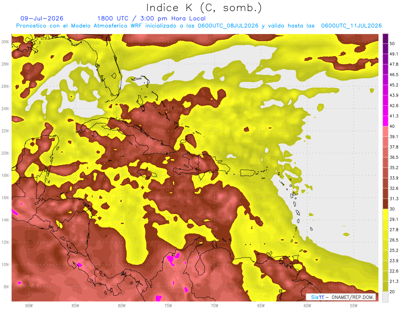Click the '26N' latitude label
This screenshot has width=401, height=310.
(x=5, y=86)
